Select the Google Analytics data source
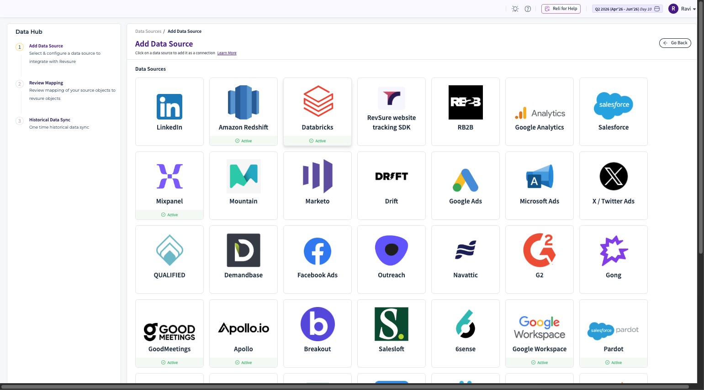 click(x=540, y=112)
